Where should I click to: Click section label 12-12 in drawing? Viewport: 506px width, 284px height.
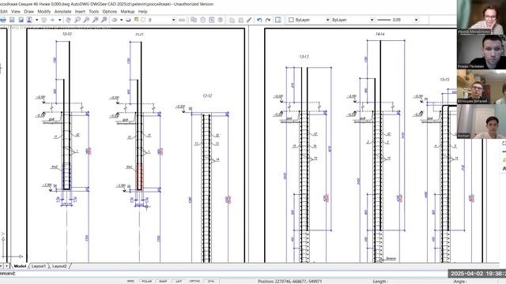[207, 96]
